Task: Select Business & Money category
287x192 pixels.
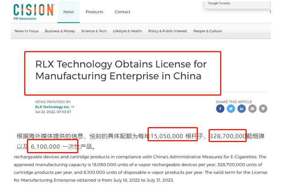Action: click(60, 31)
